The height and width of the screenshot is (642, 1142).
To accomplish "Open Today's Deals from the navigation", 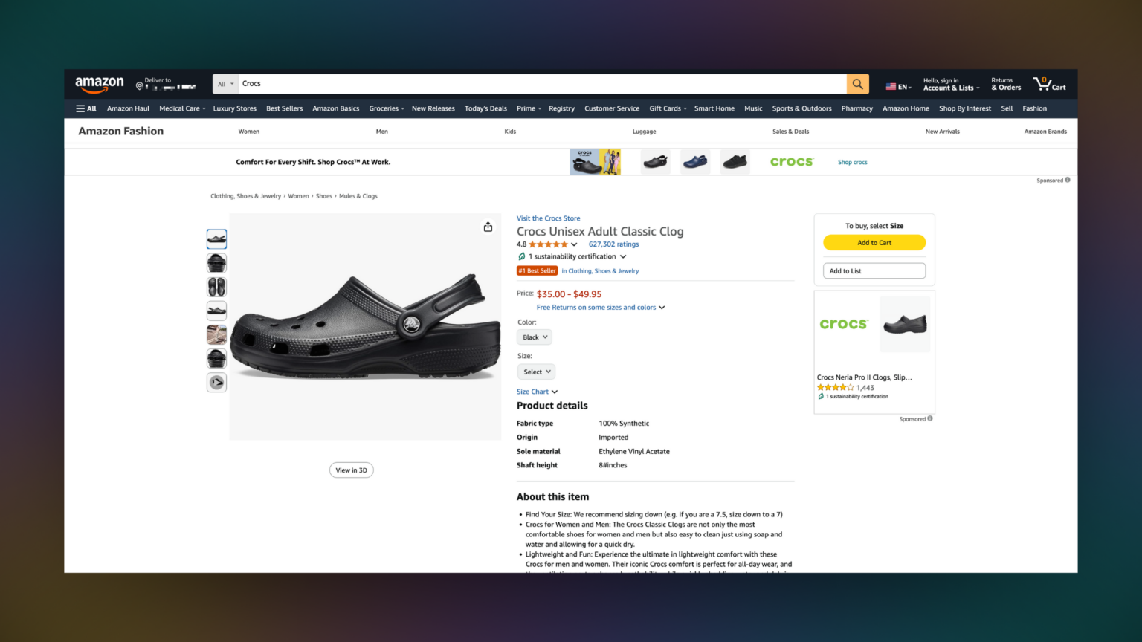I will click(x=485, y=108).
